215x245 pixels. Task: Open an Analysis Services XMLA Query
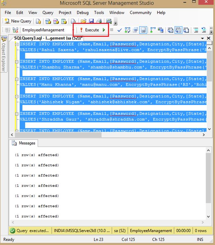[x=64, y=21]
